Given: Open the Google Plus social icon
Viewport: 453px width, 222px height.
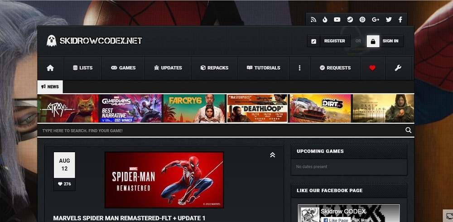Looking at the screenshot, I should point(375,19).
